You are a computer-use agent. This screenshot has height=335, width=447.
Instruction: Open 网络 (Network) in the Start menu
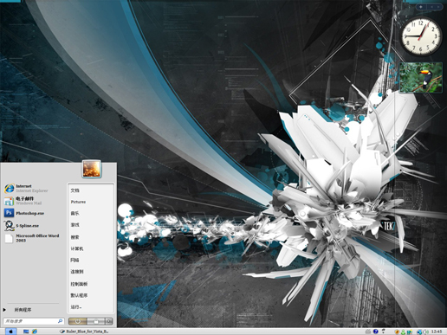tap(75, 260)
